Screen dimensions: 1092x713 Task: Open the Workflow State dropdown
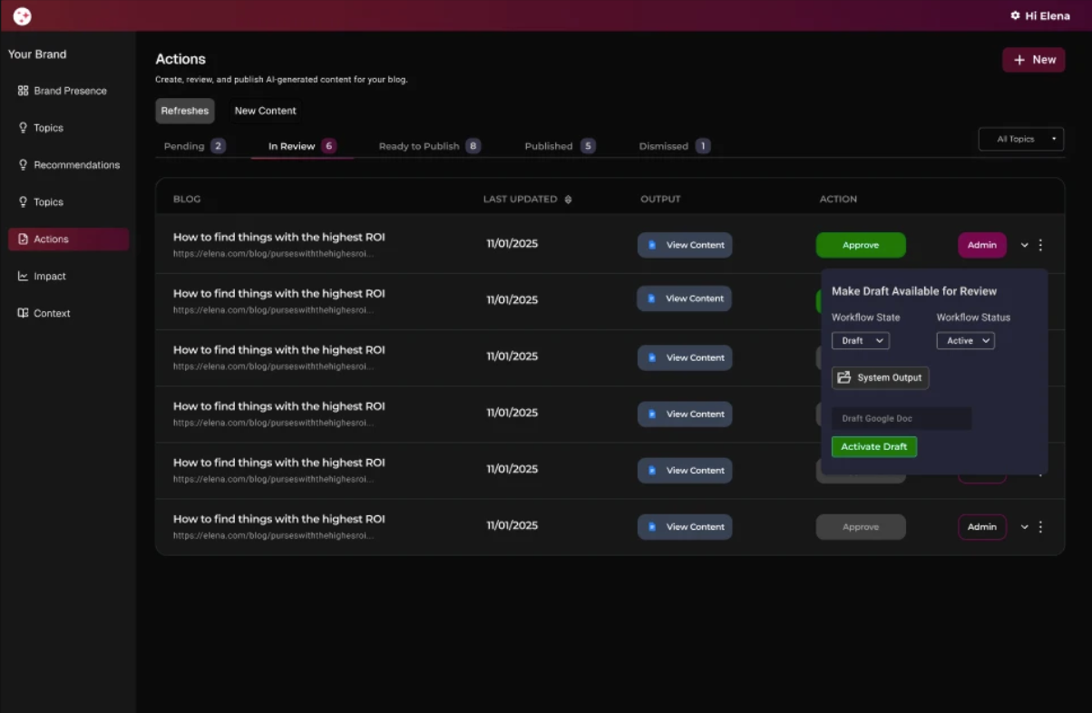[x=860, y=341]
